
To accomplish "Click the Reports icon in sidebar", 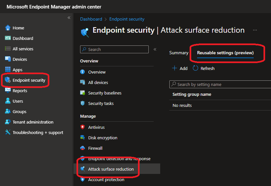I will (x=8, y=91).
